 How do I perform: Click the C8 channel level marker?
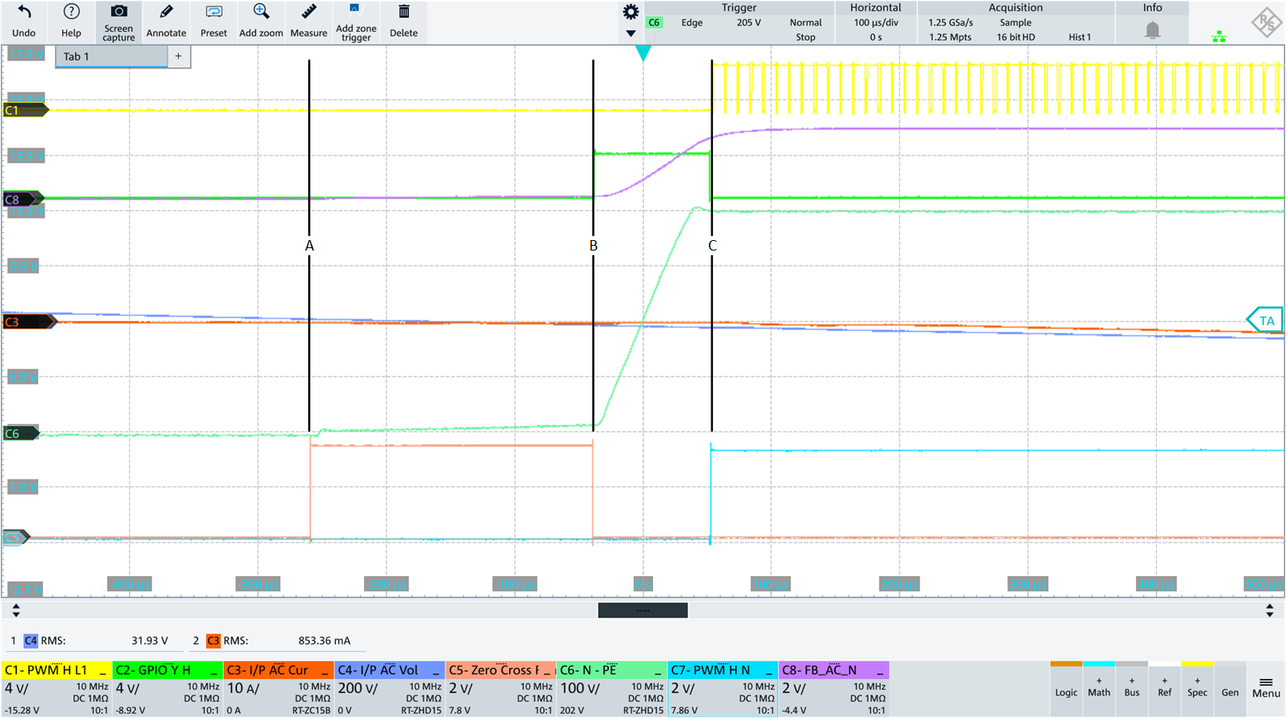click(22, 199)
